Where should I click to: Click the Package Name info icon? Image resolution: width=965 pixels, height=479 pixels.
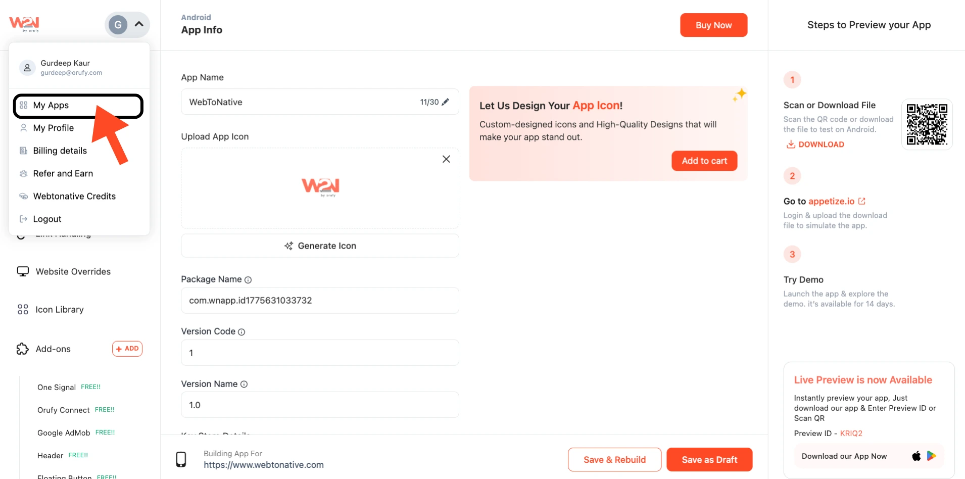[x=248, y=280]
